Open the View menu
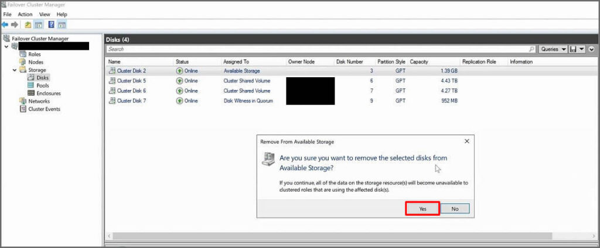 [x=45, y=14]
